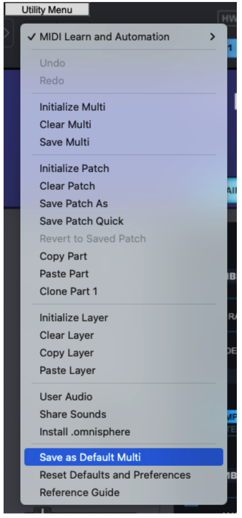
Task: Click Clone Part 1
Action: point(68,291)
